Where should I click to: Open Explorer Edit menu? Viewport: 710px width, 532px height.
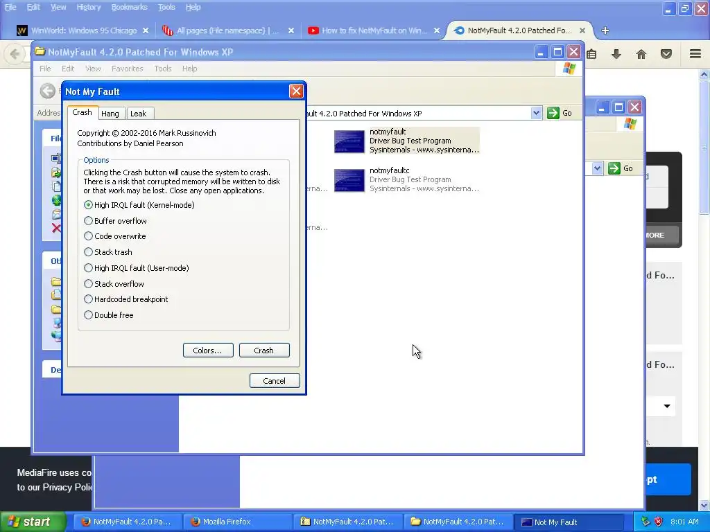tap(68, 69)
